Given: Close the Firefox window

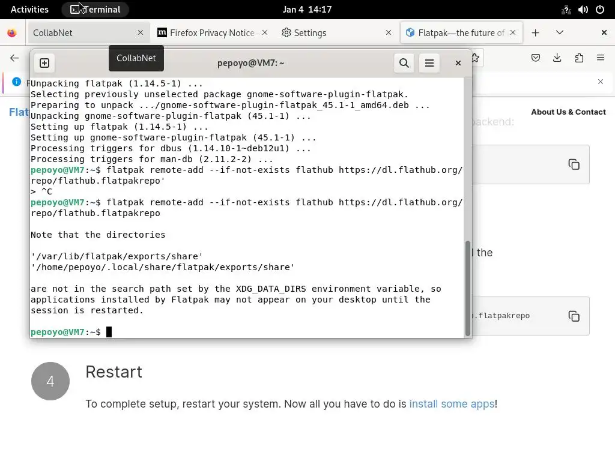Looking at the screenshot, I should pyautogui.click(x=604, y=32).
